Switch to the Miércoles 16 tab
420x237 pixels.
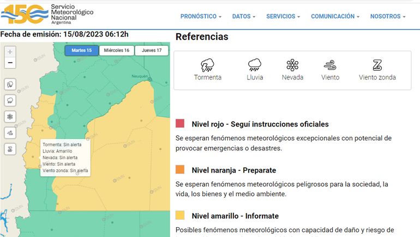coord(117,50)
